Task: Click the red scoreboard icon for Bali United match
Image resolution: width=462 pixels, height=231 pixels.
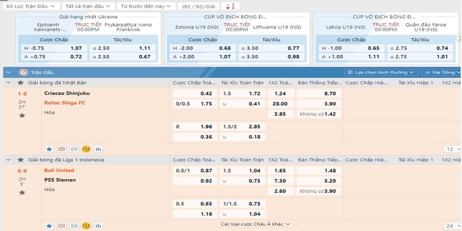Action: coord(62,226)
